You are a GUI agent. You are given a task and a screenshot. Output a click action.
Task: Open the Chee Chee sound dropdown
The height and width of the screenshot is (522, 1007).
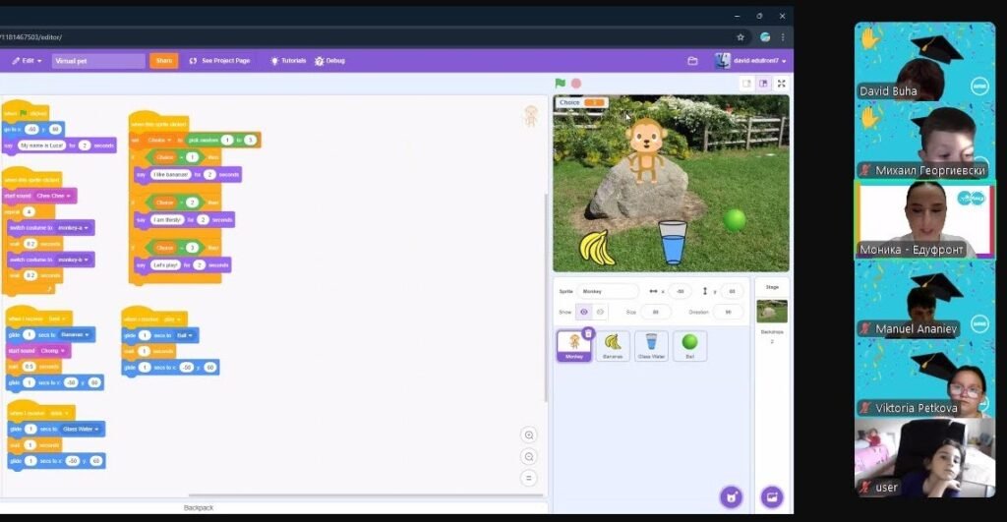click(x=53, y=196)
